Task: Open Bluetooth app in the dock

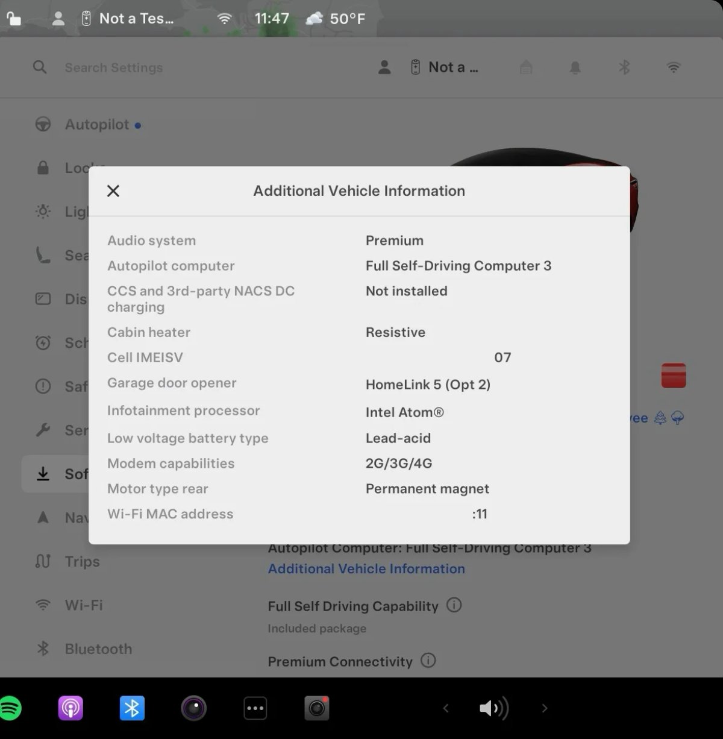Action: (132, 708)
